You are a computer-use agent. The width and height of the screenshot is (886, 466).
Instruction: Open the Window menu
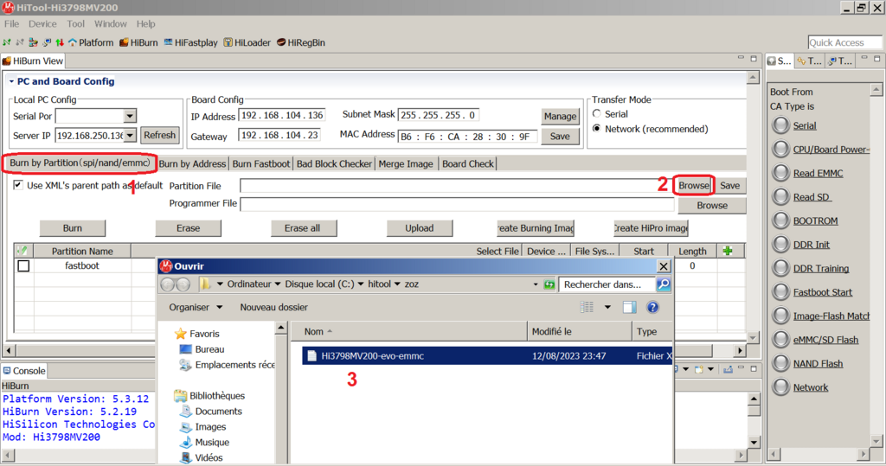pyautogui.click(x=110, y=23)
